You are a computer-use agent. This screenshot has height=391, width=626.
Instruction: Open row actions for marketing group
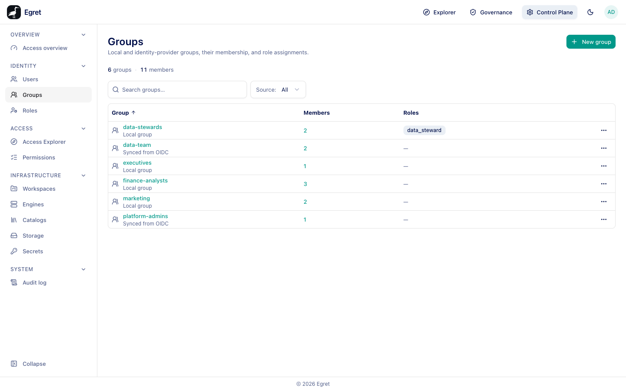coord(604,202)
